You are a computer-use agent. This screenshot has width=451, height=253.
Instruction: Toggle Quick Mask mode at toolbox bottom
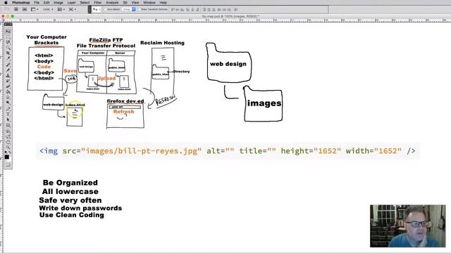(8, 165)
